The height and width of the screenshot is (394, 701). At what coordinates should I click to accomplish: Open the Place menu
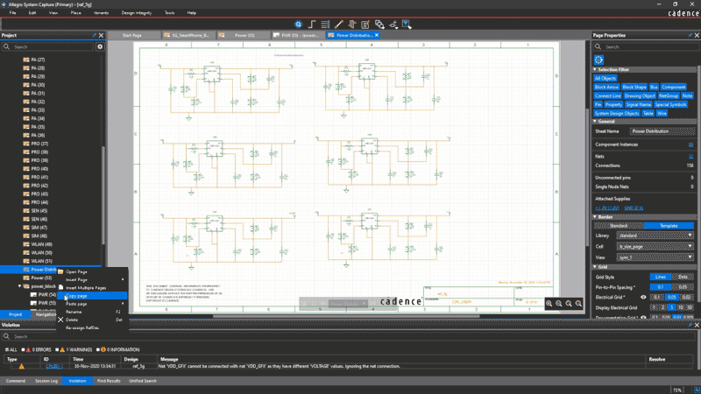[x=75, y=13]
